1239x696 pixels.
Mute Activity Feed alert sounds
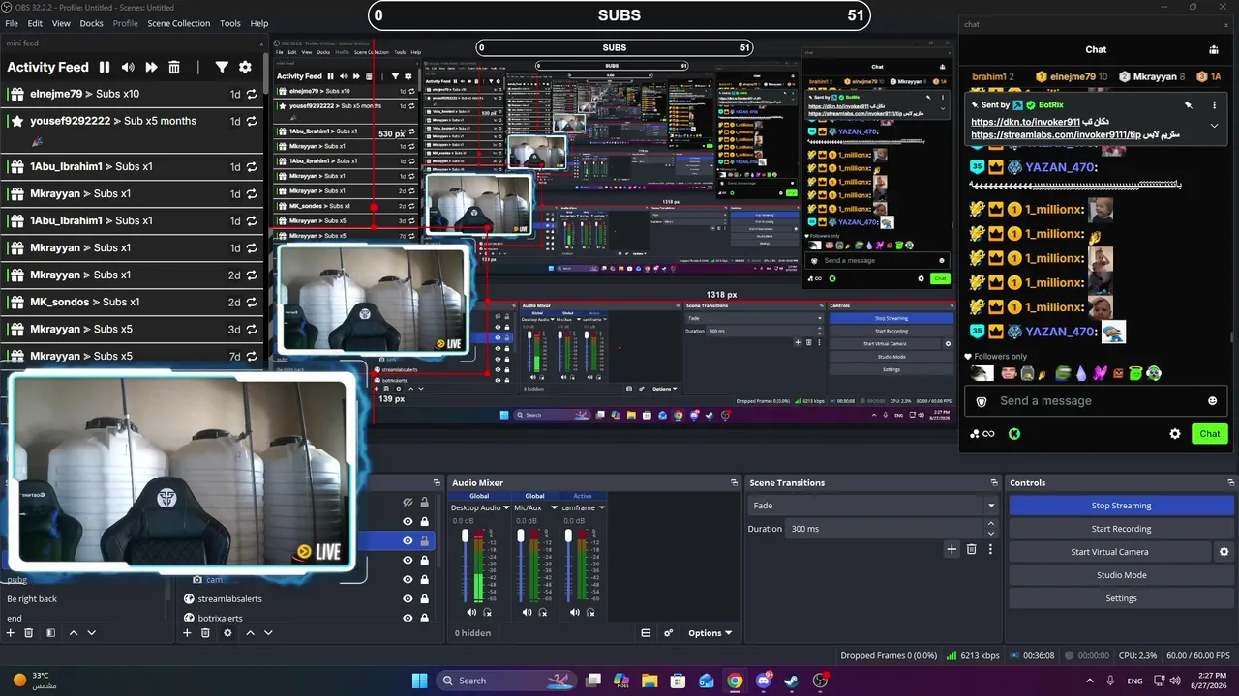(x=128, y=67)
